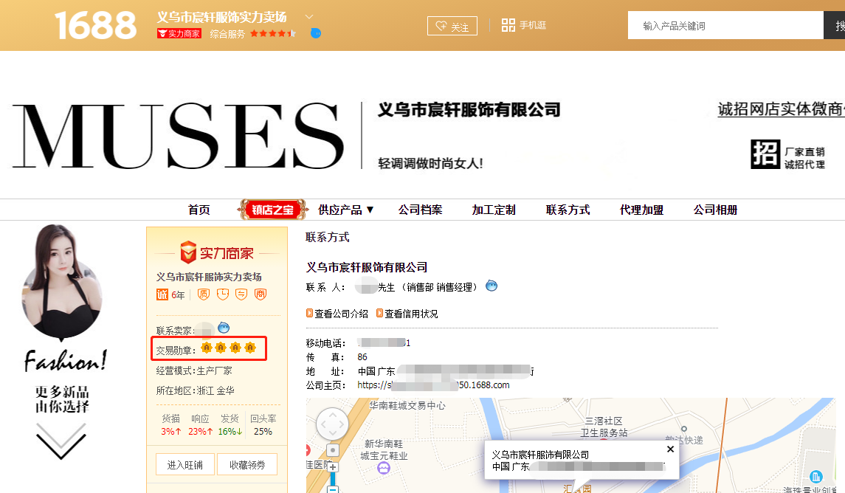
Task: Click the 实力商家 shield icon in sidebar
Action: pos(188,252)
